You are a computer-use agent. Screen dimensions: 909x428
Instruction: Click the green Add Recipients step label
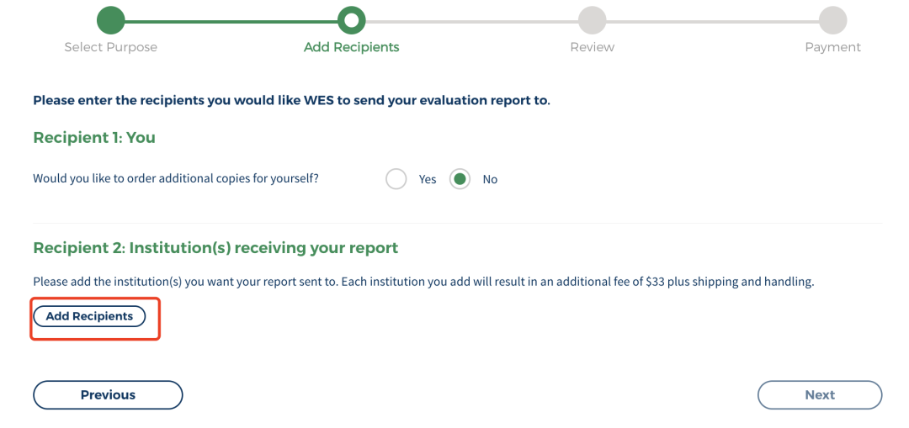351,47
